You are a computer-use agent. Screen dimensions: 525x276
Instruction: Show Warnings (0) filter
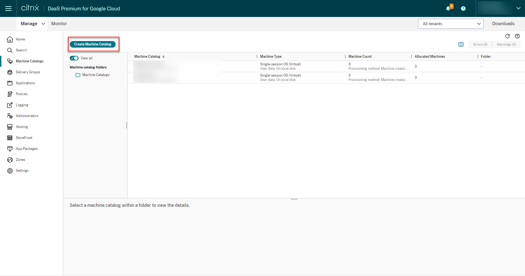506,44
